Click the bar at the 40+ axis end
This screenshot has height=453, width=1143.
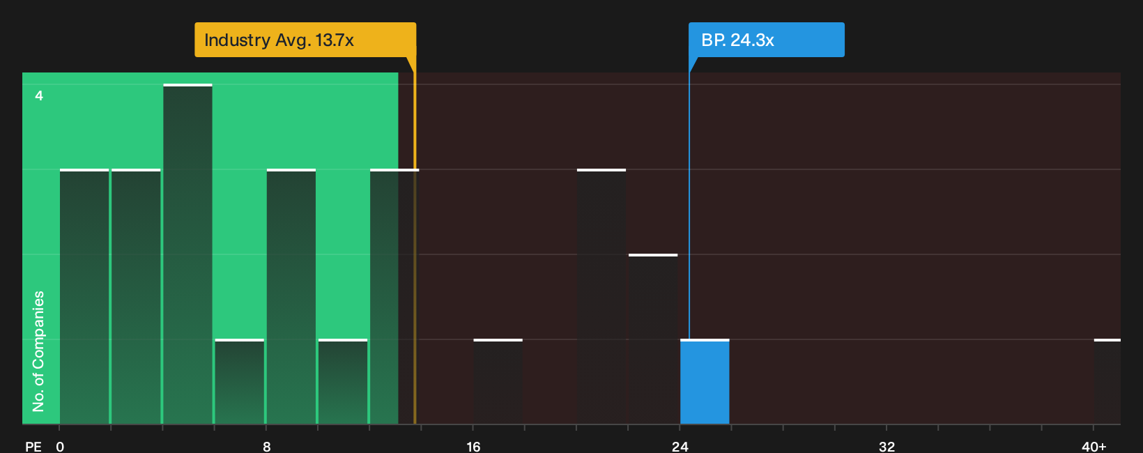pos(1107,381)
